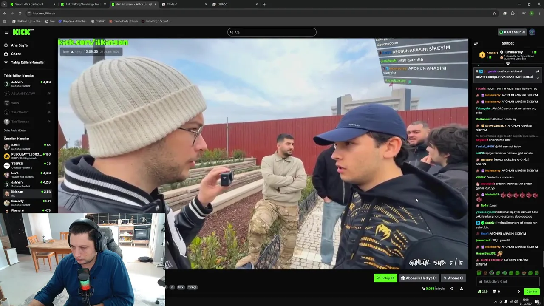Screen dimensions: 544x306
Task: Click the taskbar volume icon
Action: (517, 302)
